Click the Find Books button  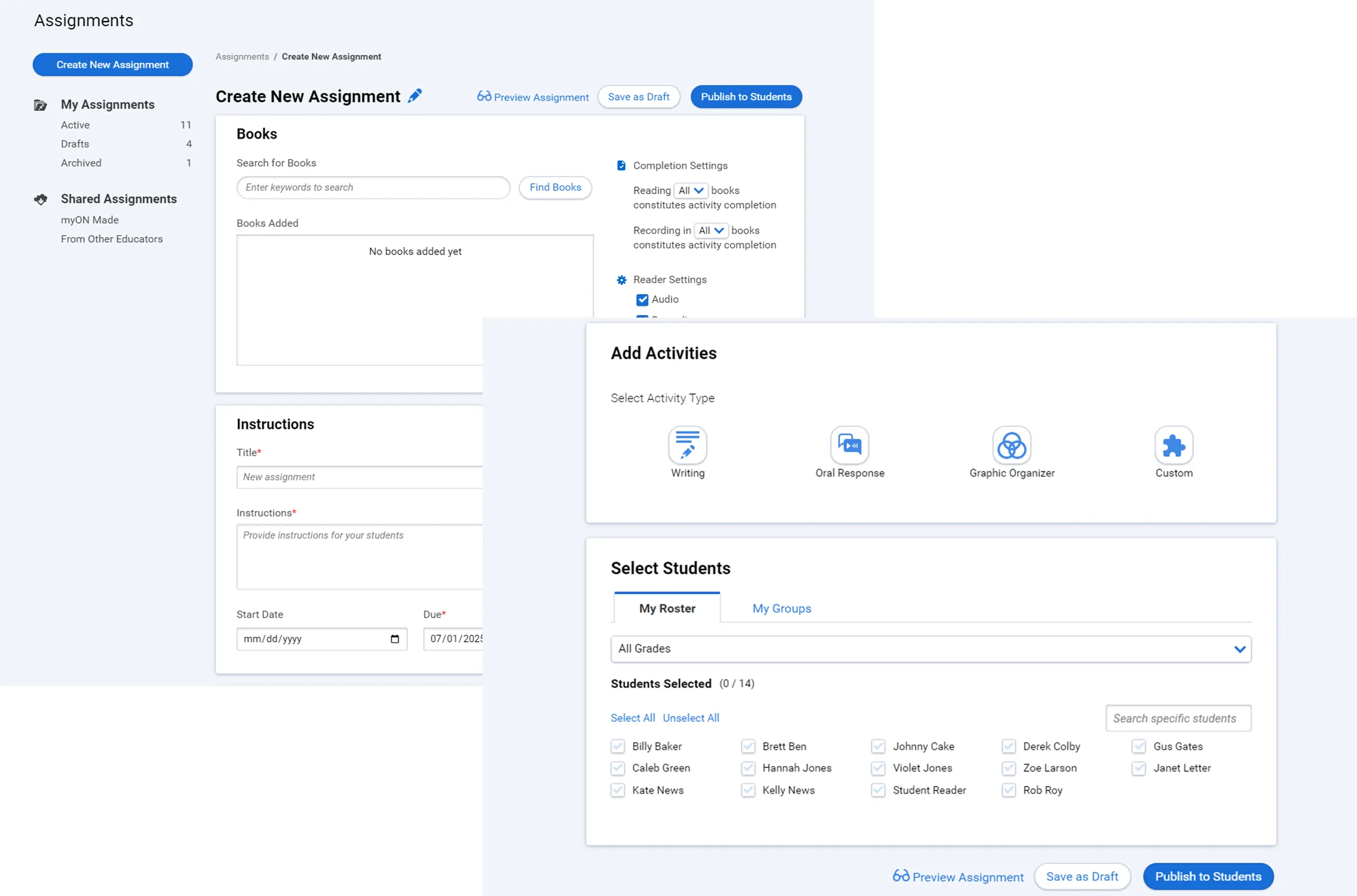pyautogui.click(x=555, y=187)
